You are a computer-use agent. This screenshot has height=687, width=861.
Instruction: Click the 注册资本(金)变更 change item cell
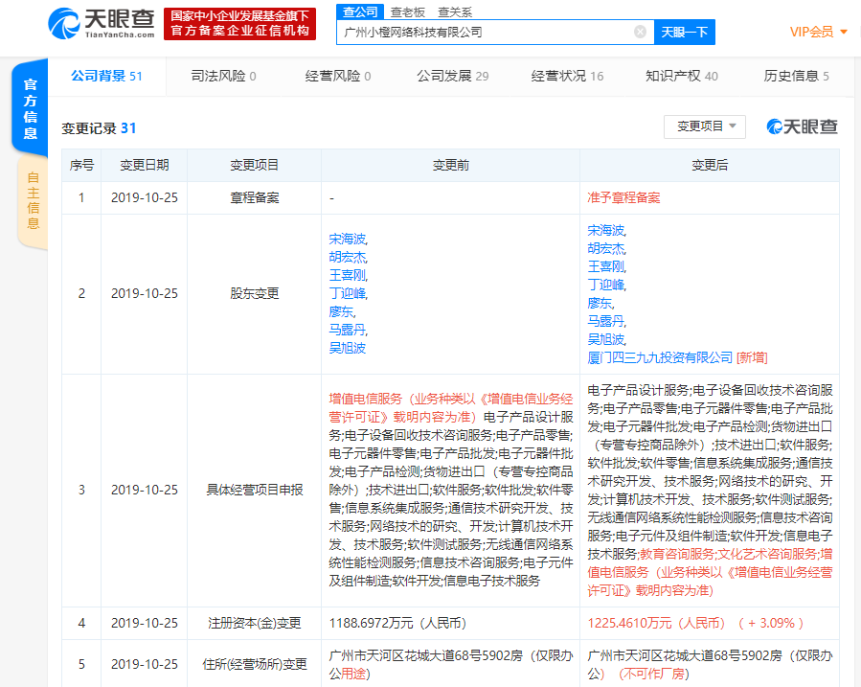pos(254,624)
